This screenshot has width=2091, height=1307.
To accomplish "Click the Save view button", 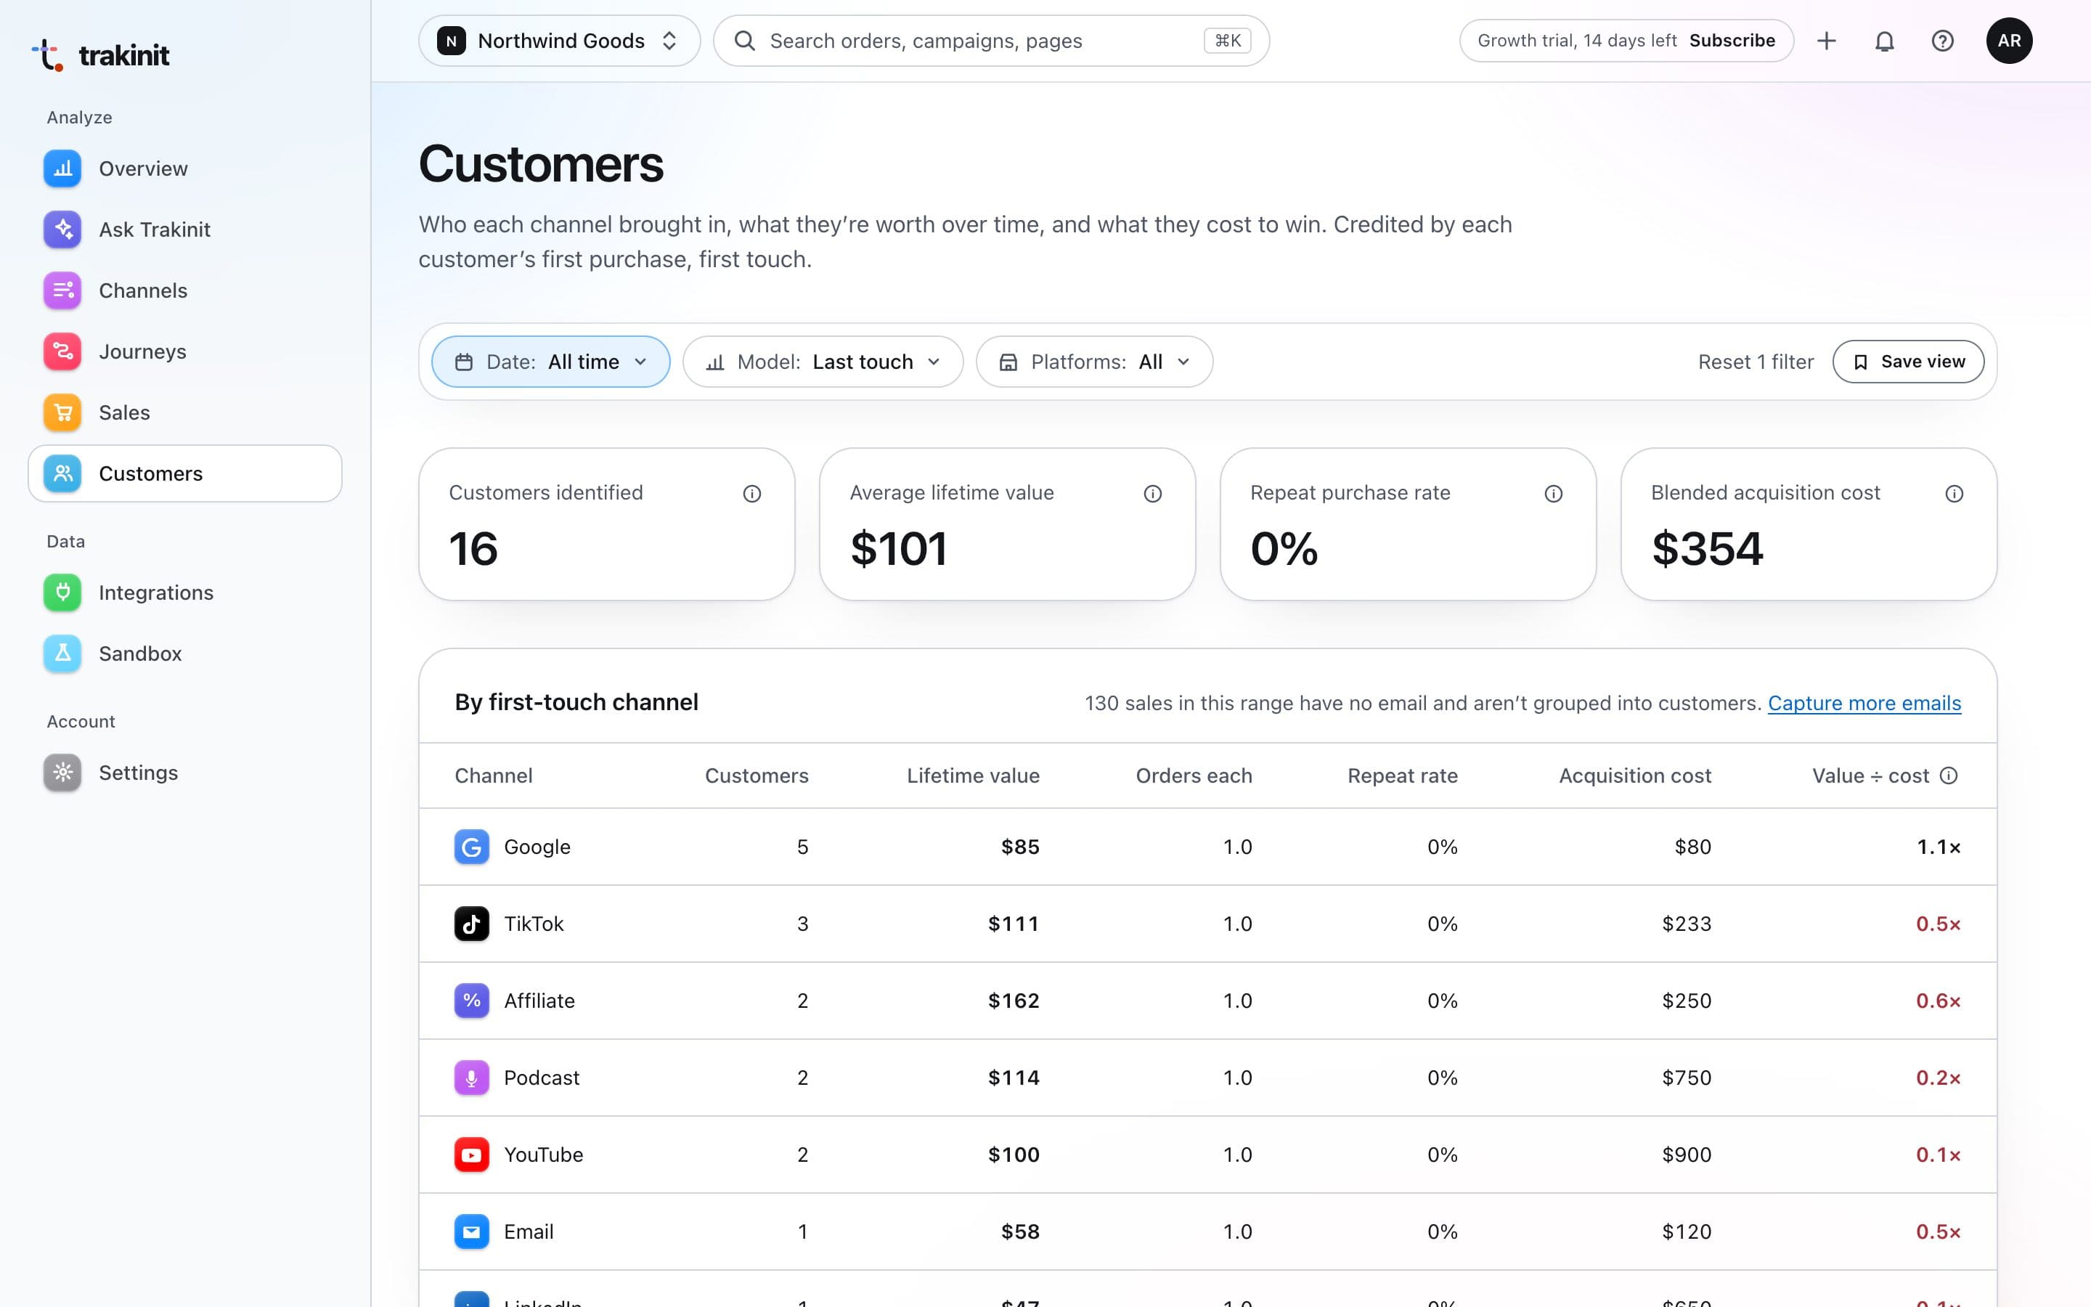I will (1908, 362).
